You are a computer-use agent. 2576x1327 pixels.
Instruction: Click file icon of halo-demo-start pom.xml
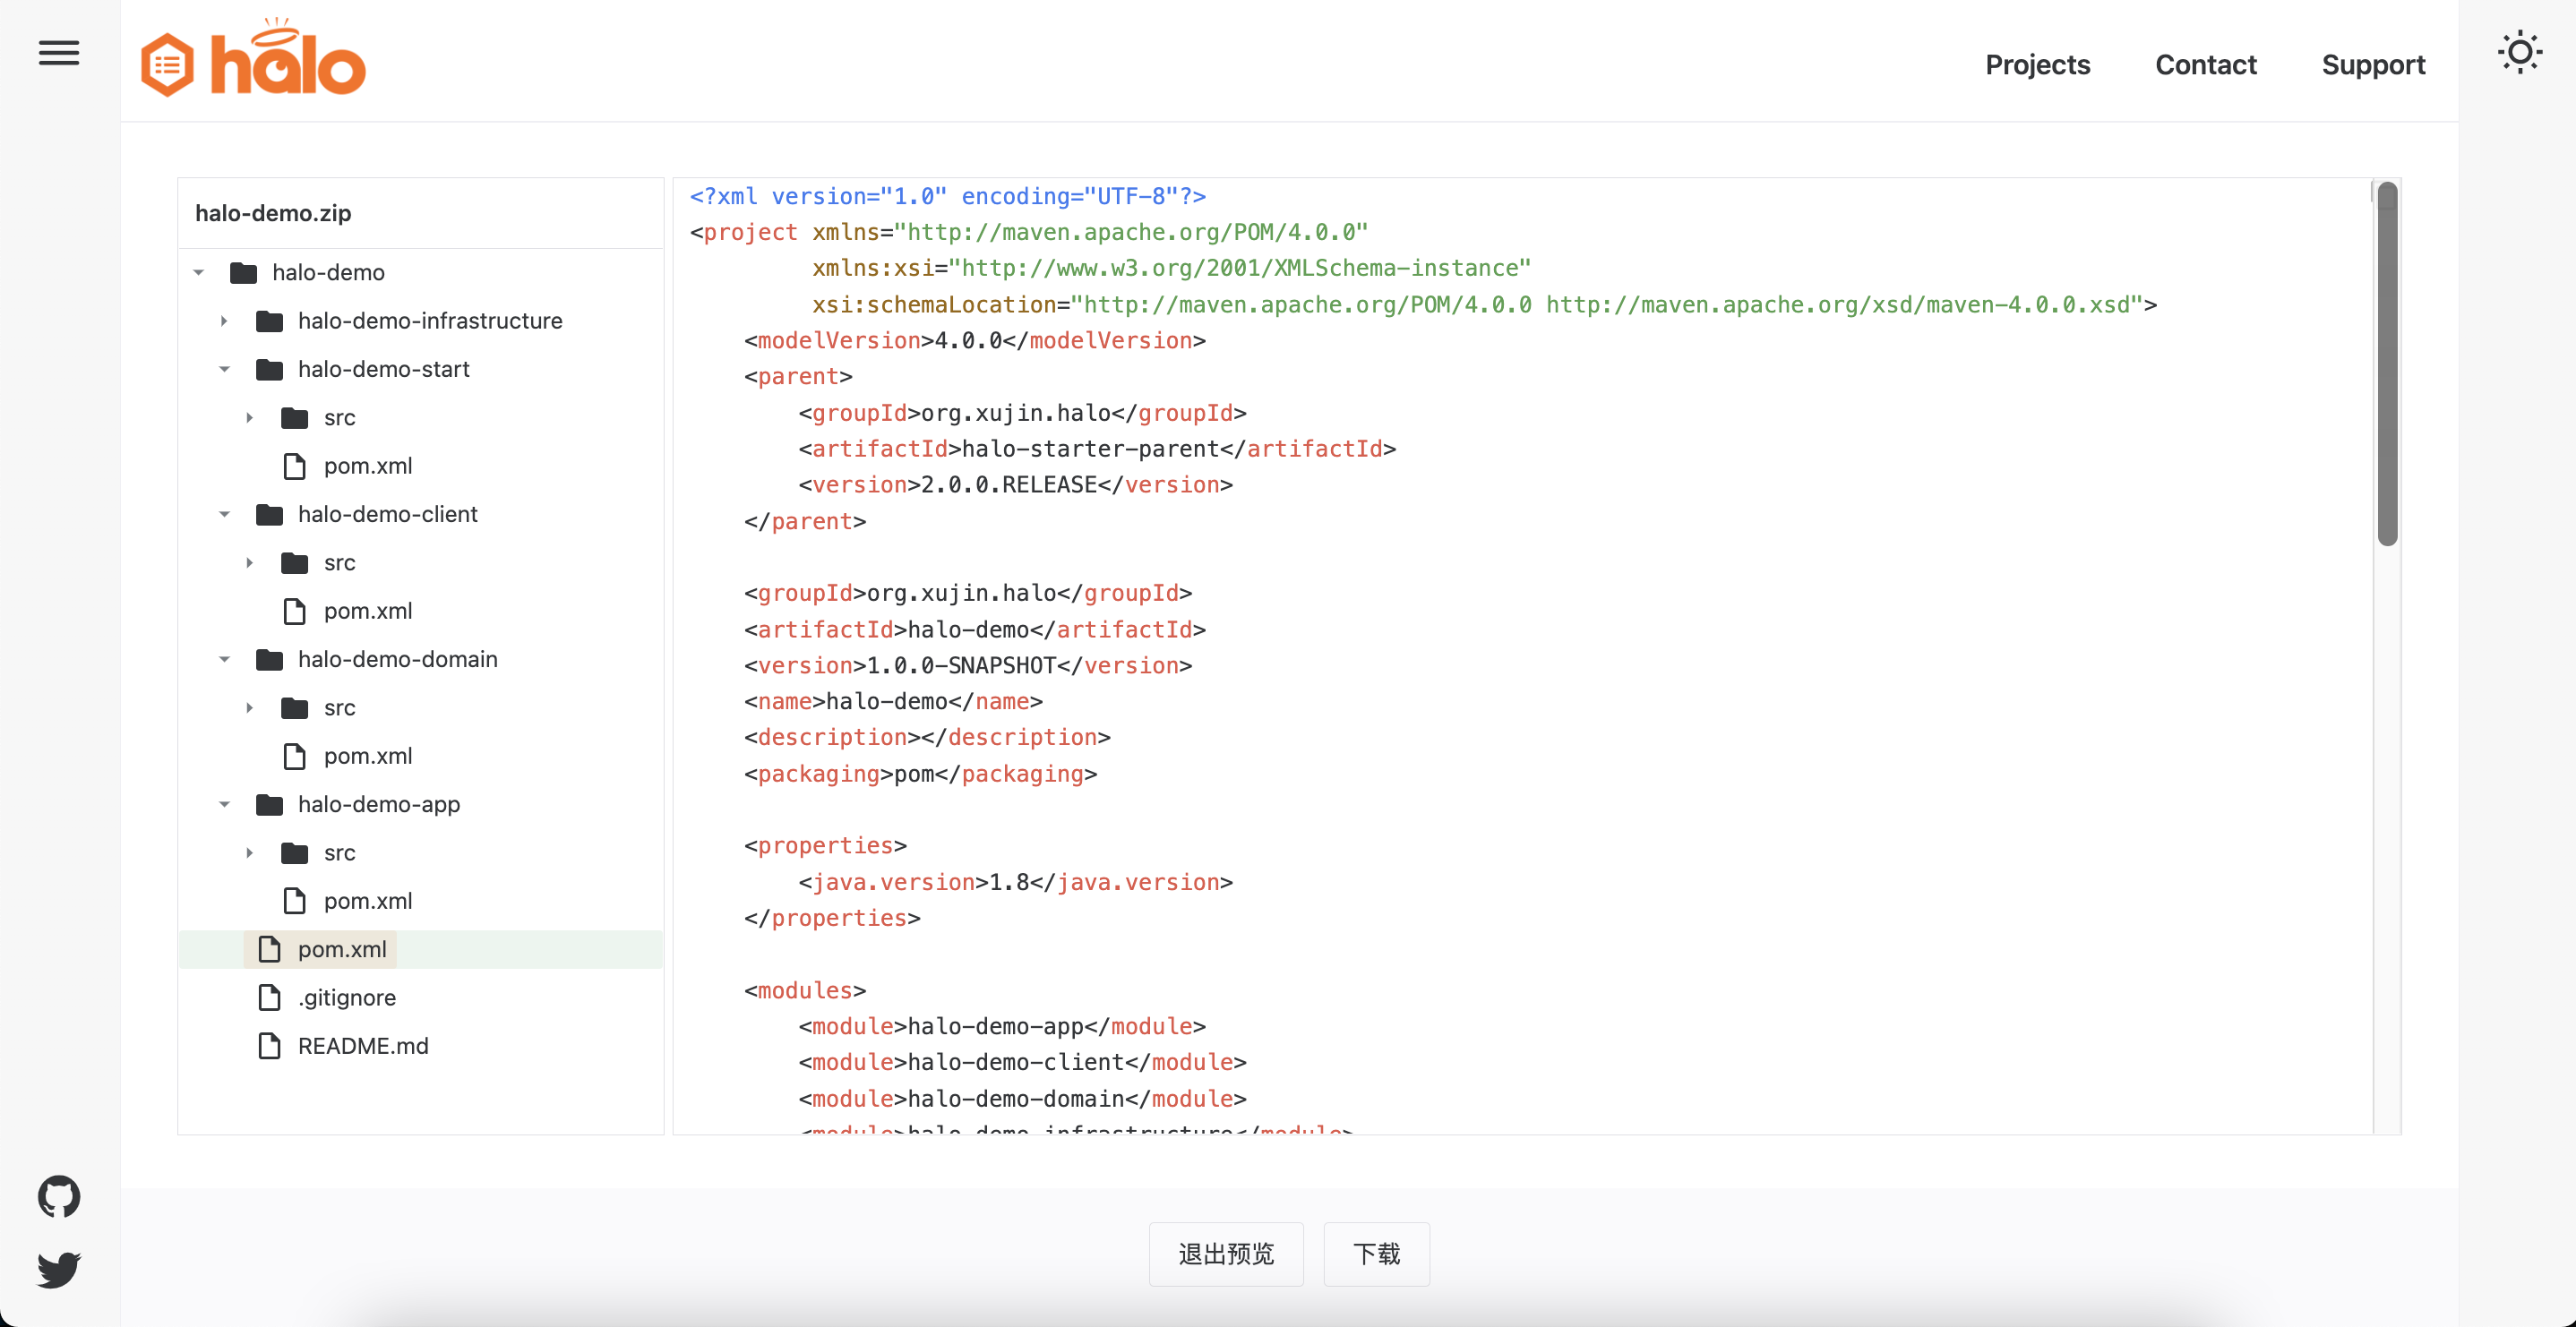pos(295,466)
